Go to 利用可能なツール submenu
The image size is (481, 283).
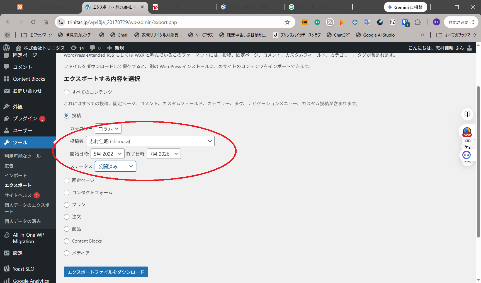tap(23, 156)
